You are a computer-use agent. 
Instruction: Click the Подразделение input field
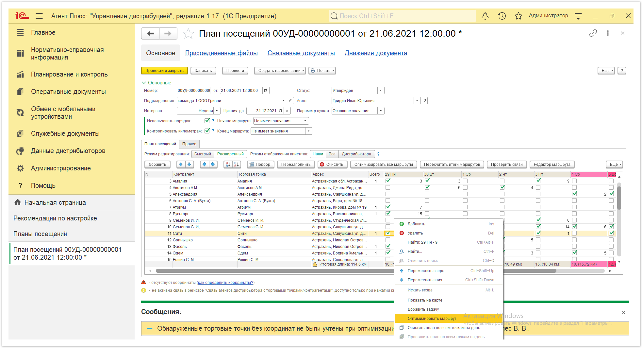228,101
